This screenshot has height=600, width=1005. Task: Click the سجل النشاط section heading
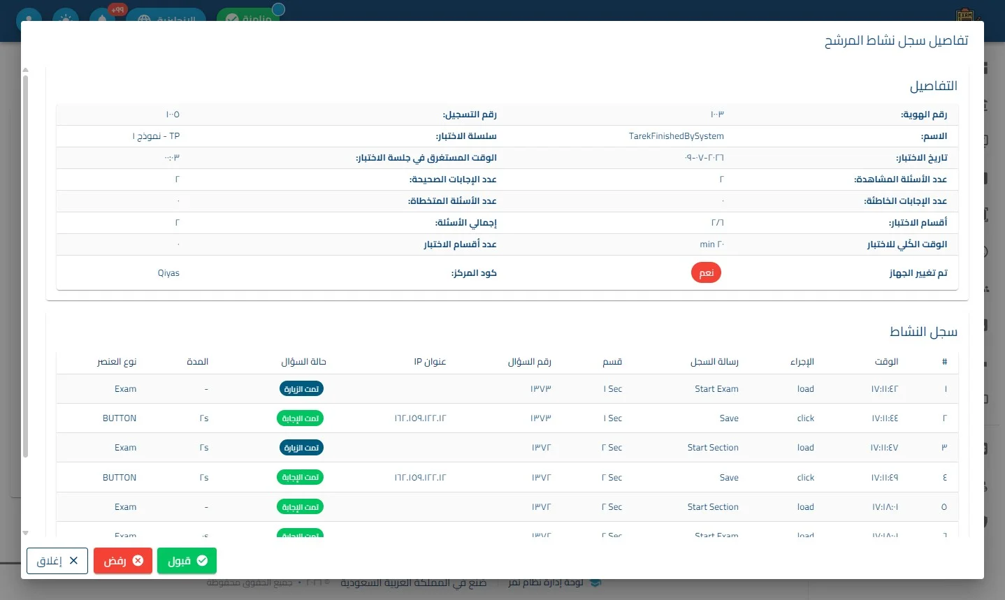923,332
